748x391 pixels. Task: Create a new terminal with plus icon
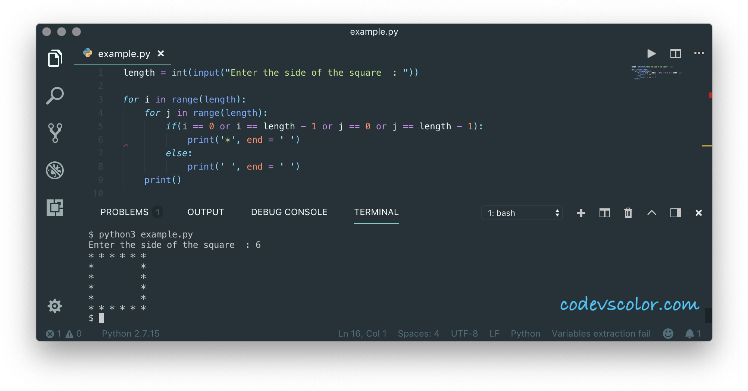(x=581, y=213)
